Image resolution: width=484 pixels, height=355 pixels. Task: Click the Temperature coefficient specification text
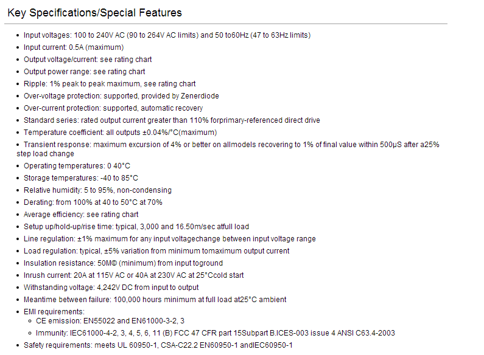pos(121,133)
